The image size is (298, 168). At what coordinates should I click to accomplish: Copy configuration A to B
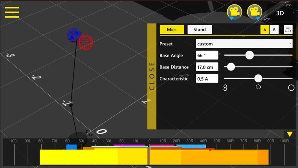(x=288, y=29)
